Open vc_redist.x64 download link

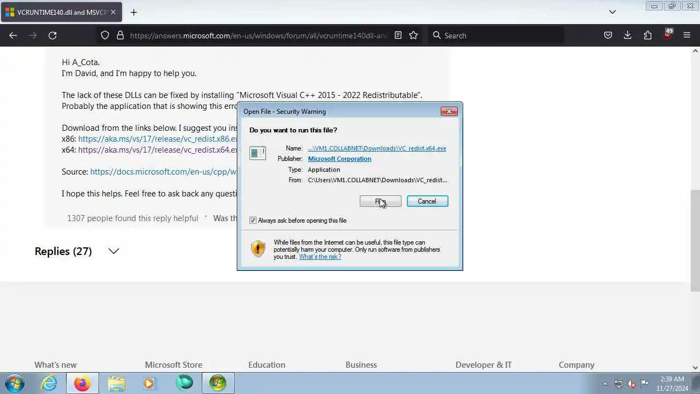(x=158, y=150)
